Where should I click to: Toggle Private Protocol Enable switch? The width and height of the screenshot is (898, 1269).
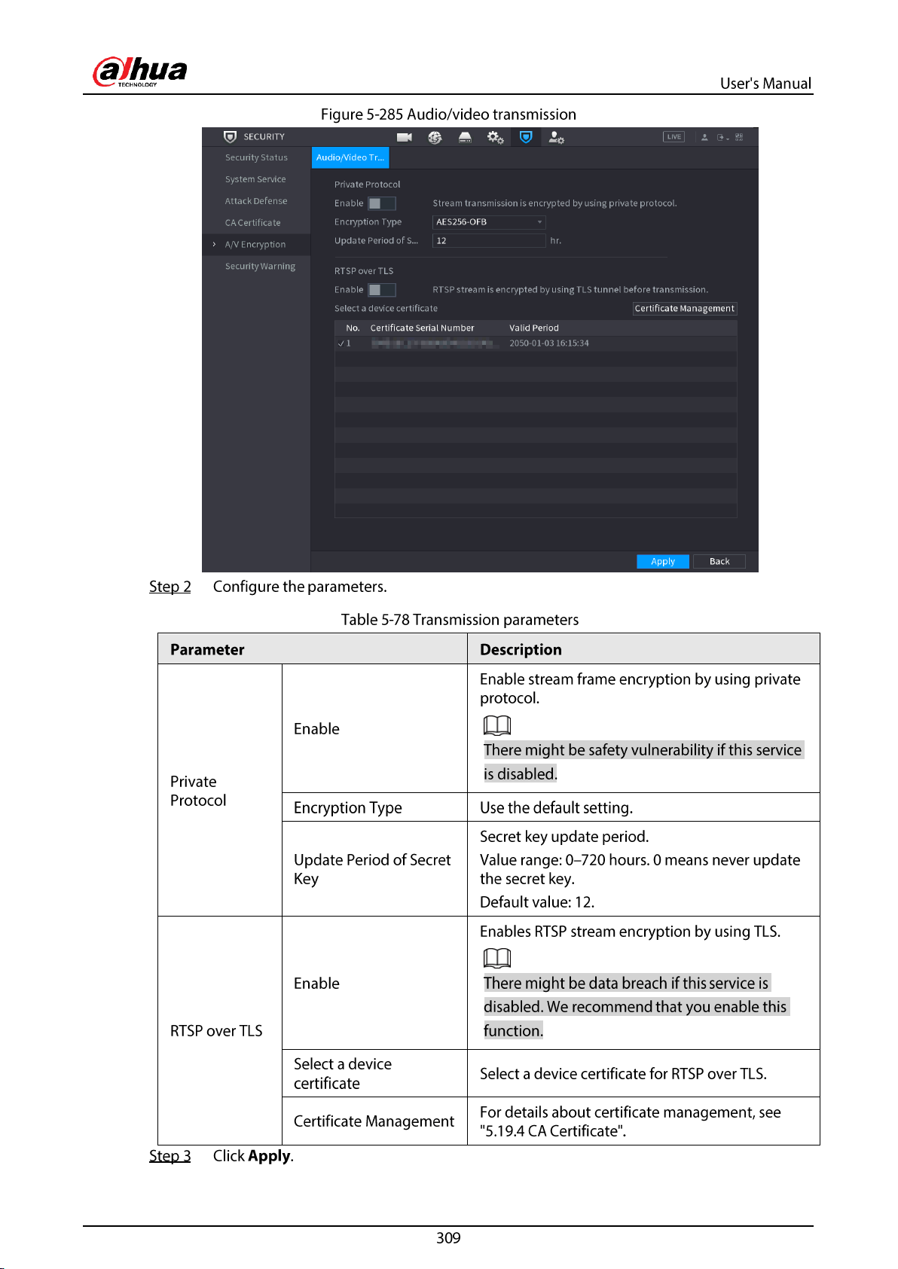pos(382,203)
